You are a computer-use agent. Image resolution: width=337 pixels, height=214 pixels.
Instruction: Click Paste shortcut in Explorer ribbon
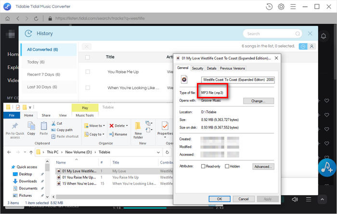[x=65, y=136]
